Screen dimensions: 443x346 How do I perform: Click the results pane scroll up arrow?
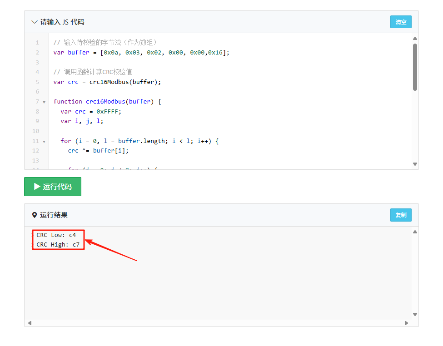tap(415, 232)
